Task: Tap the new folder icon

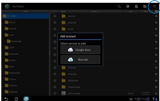Action: coord(145,6)
